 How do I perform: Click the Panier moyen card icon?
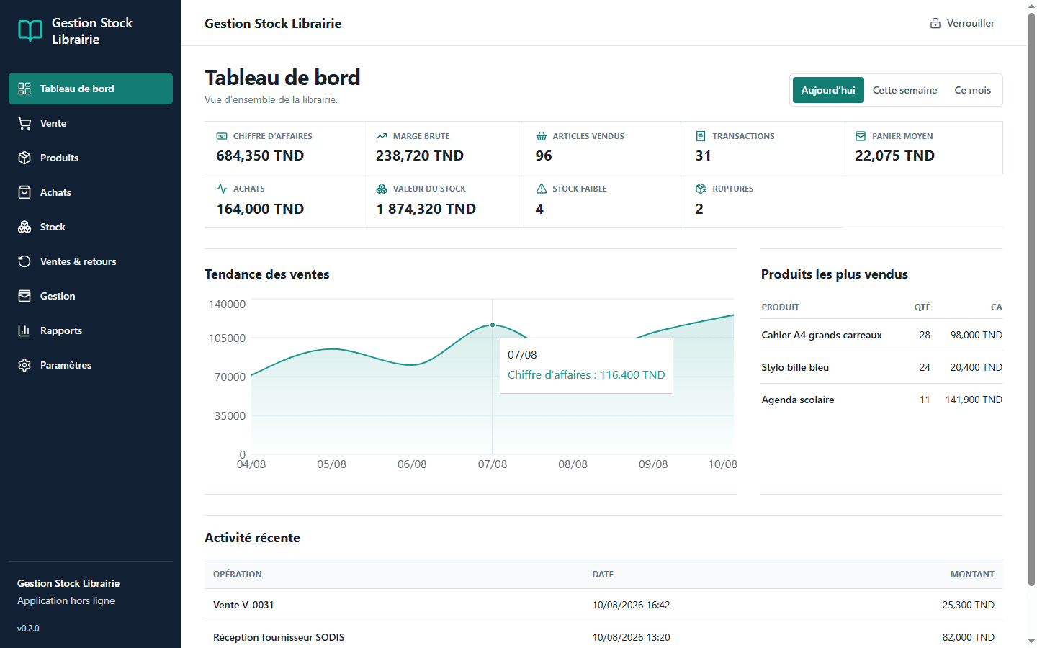pyautogui.click(x=861, y=136)
